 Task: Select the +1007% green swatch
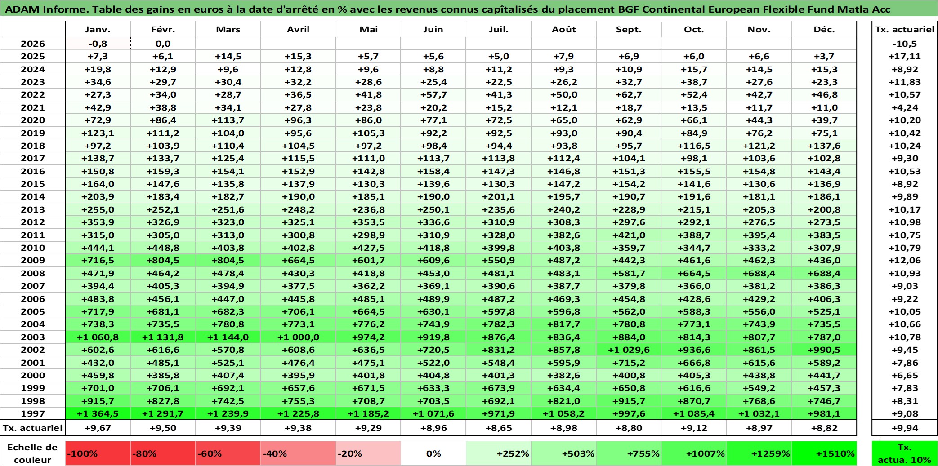(694, 453)
